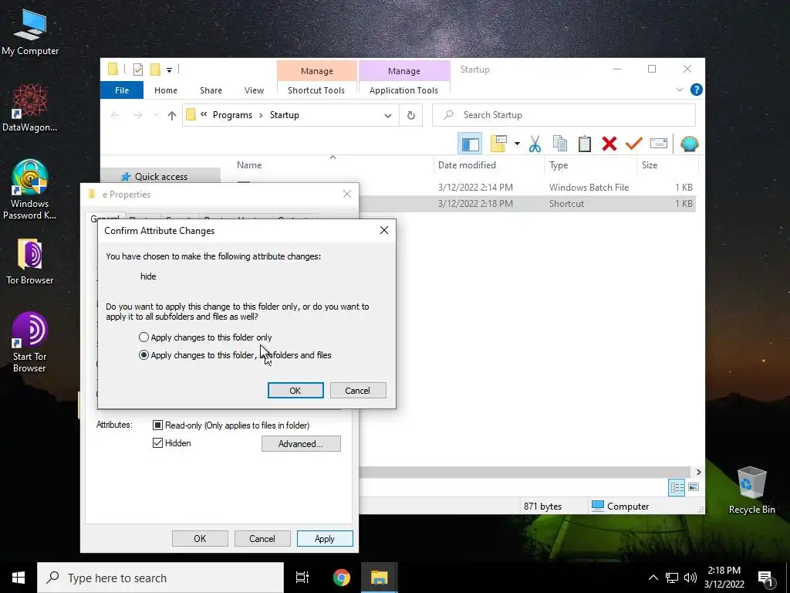This screenshot has width=790, height=593.
Task: Click the right arrow of horizontal scrollbar
Action: (x=698, y=472)
